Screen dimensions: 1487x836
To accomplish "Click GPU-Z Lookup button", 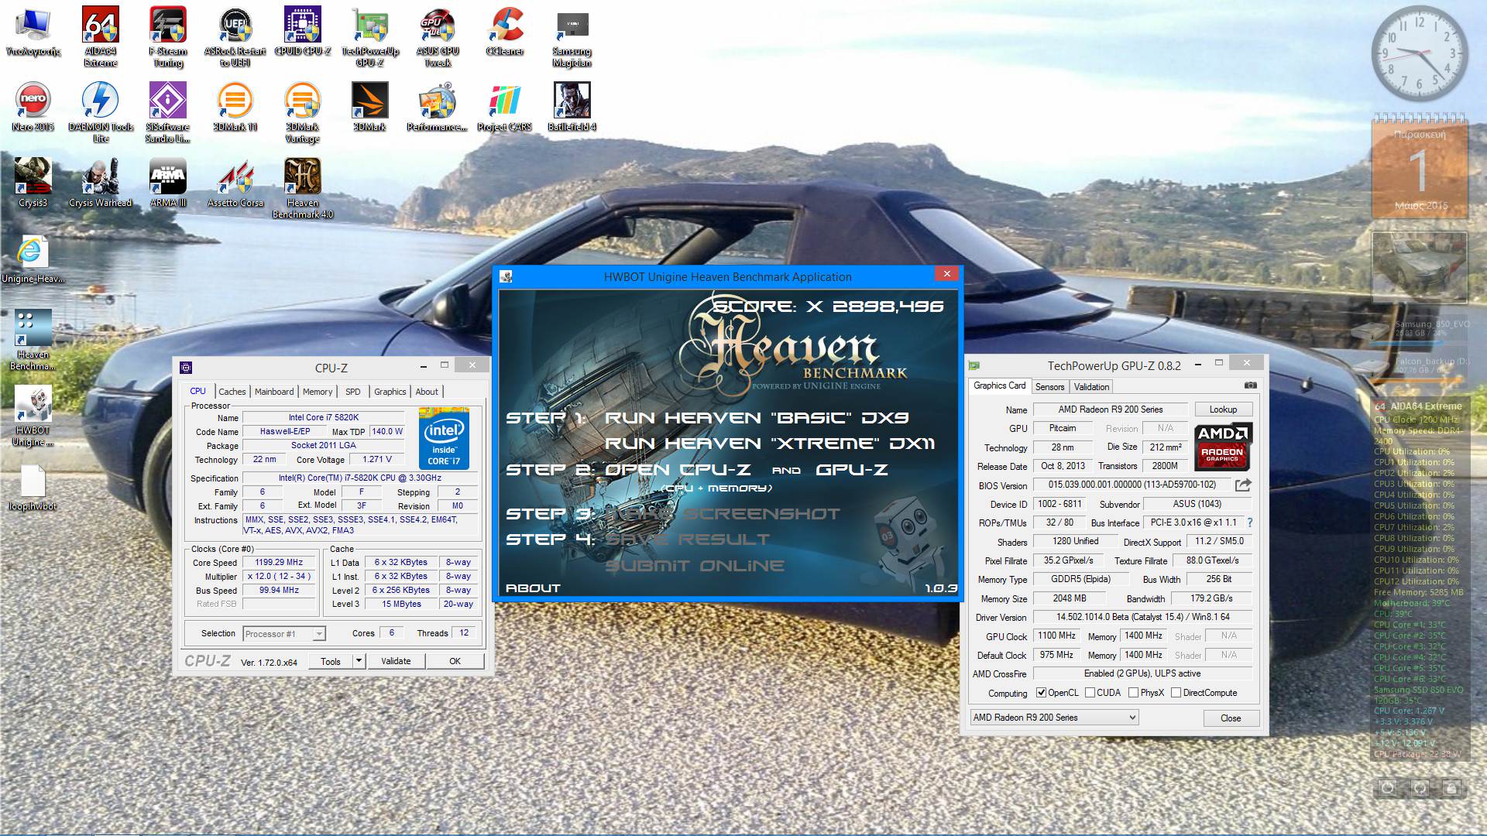I will pyautogui.click(x=1223, y=409).
